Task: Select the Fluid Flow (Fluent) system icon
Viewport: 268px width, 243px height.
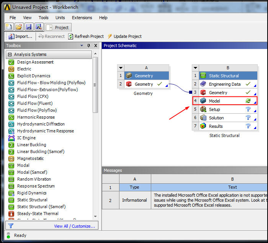Action: pyautogui.click(x=11, y=103)
